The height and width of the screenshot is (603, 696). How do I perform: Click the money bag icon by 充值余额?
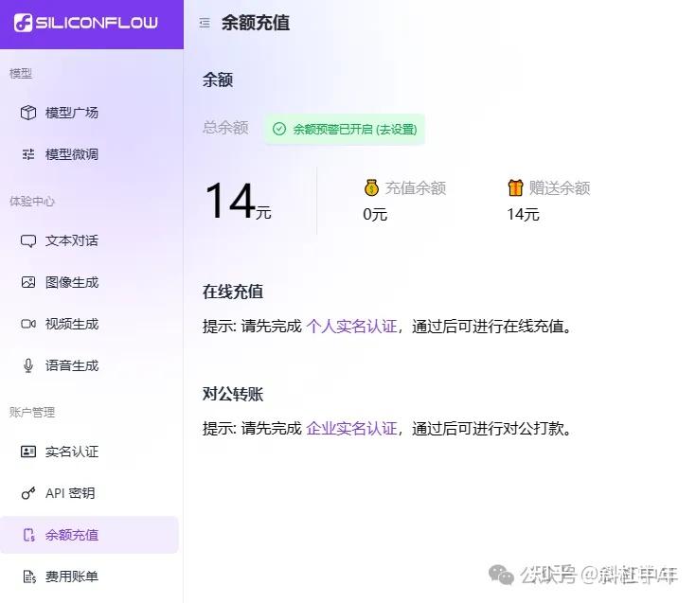(x=371, y=187)
